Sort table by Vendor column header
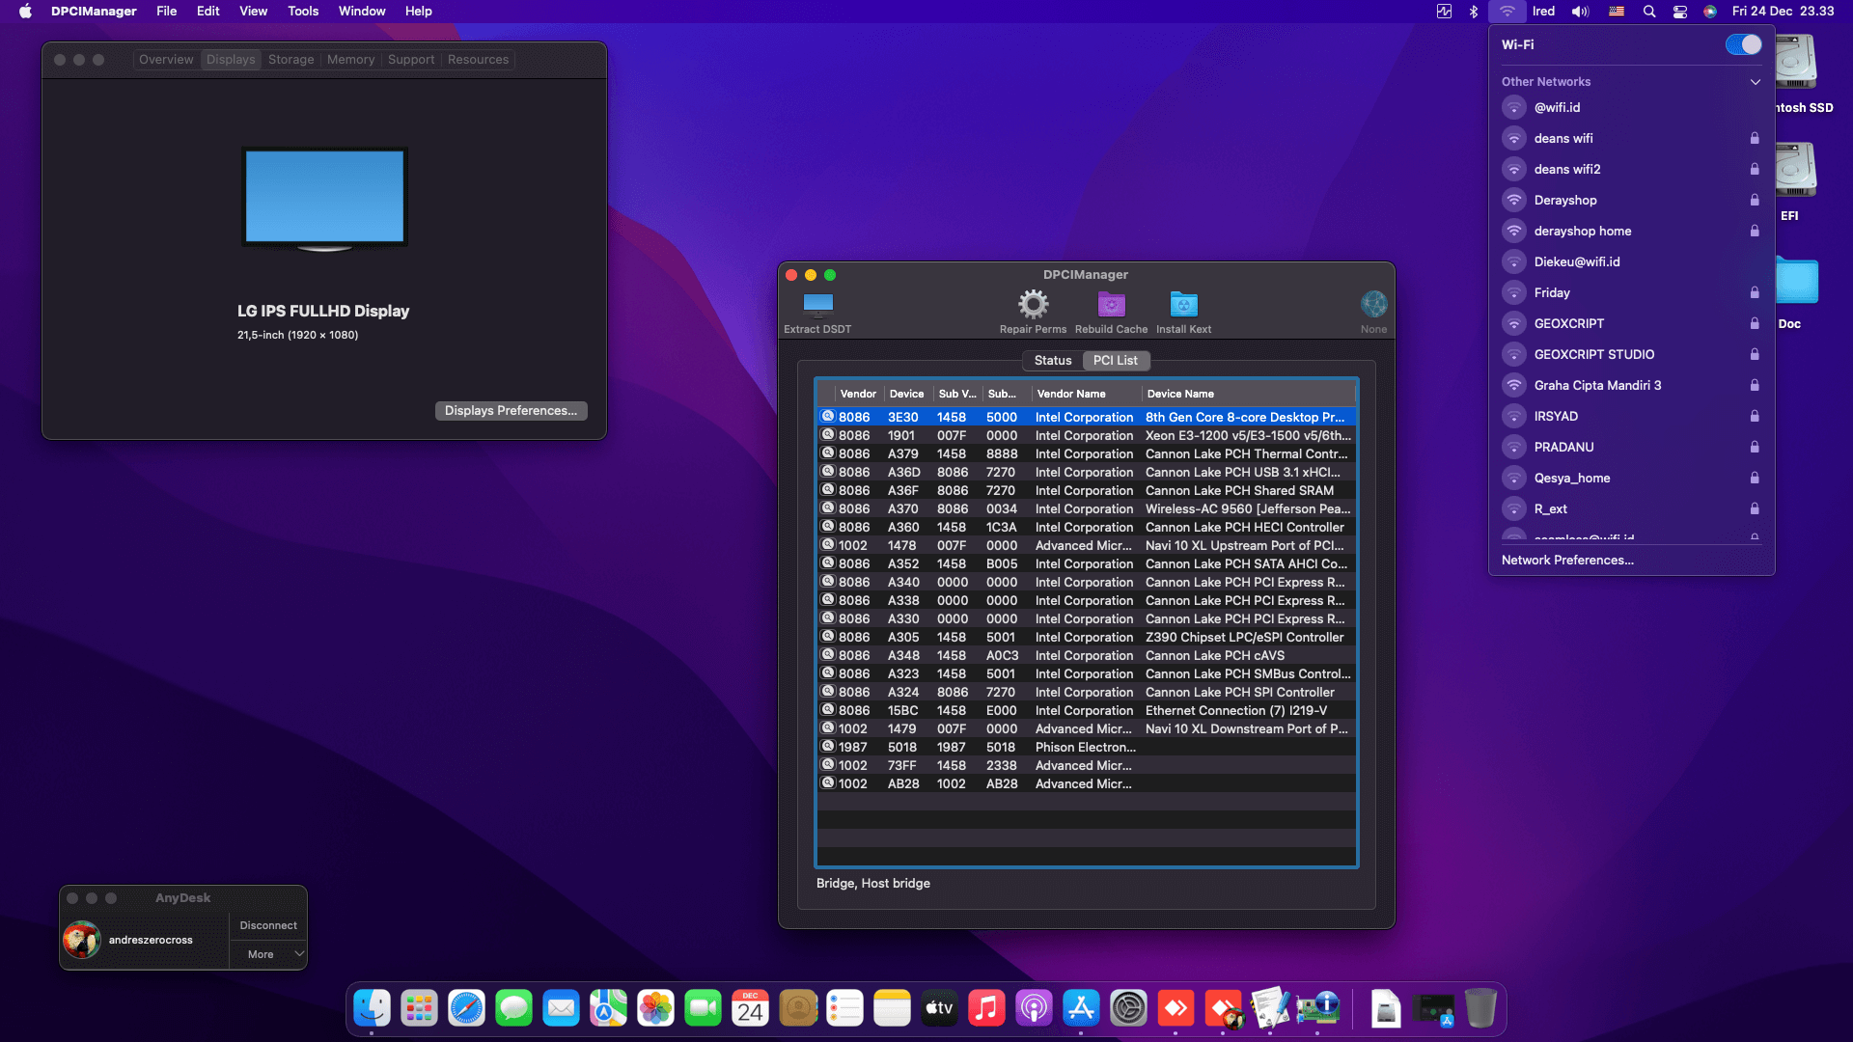 point(858,394)
